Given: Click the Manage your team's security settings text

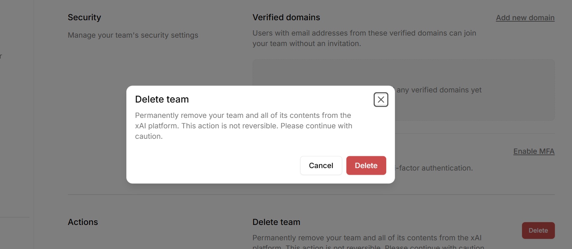Looking at the screenshot, I should 133,35.
